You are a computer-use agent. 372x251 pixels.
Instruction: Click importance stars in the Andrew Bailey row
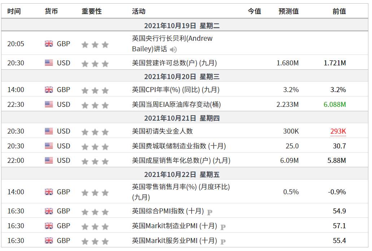pos(95,44)
